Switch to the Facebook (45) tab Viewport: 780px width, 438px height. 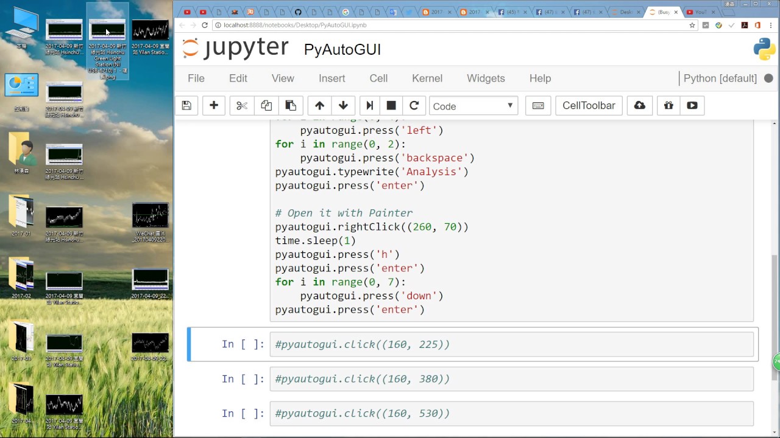tap(513, 12)
